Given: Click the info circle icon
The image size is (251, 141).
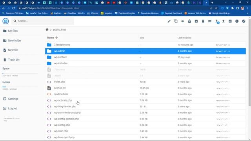Looking at the screenshot, I should (x=237, y=21).
